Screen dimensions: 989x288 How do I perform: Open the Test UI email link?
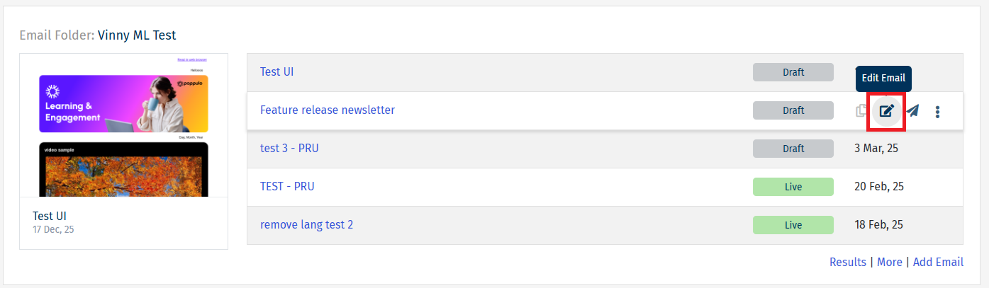pos(276,71)
